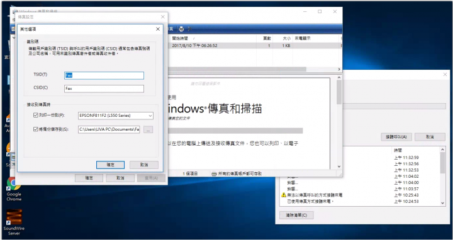Viewport: 453px width, 240px height.
Task: Open the Google Chrome desktop shortcut
Action: click(x=14, y=189)
